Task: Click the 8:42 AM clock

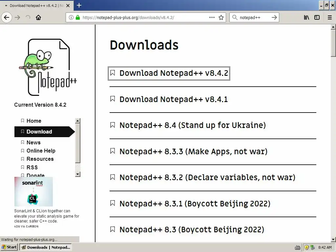Action: 325,247
